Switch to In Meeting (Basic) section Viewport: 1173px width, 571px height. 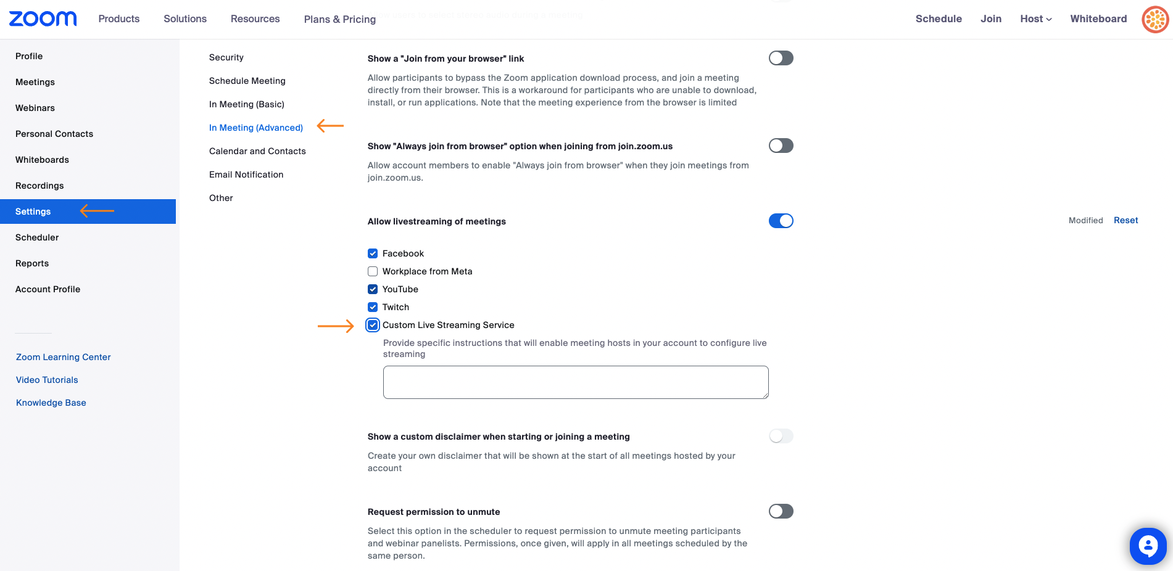coord(247,104)
